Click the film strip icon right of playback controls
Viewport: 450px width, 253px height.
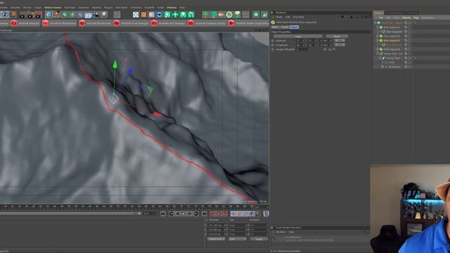click(266, 214)
